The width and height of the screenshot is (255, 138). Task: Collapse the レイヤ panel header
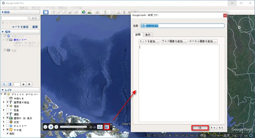point(3,90)
